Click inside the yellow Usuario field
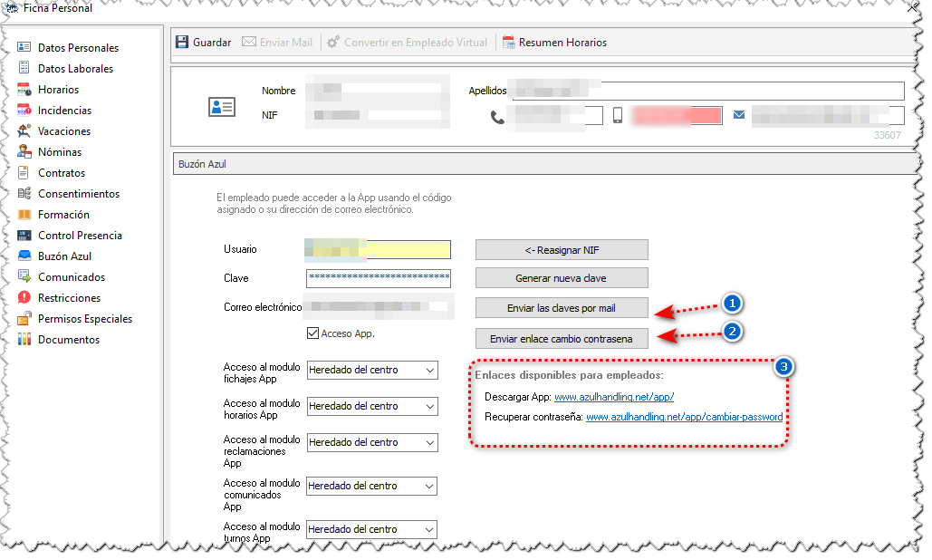 (378, 250)
